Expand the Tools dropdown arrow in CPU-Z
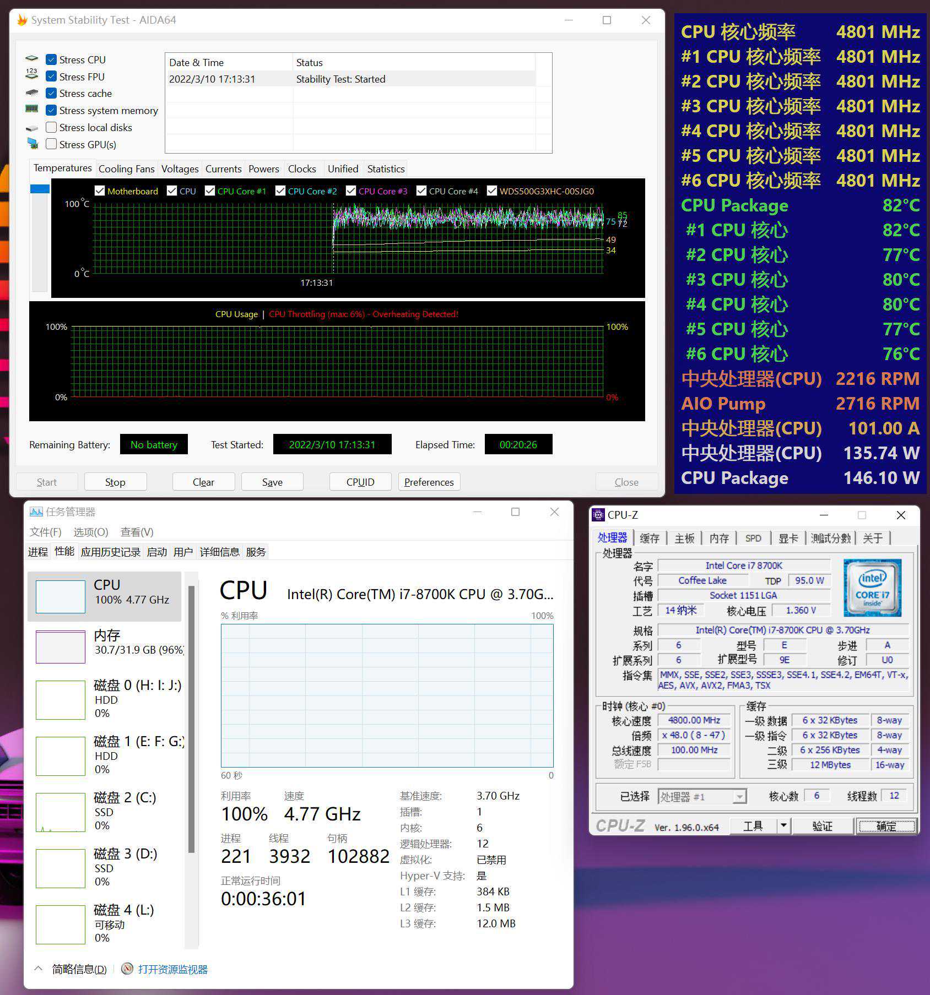Image resolution: width=930 pixels, height=995 pixels. (783, 825)
